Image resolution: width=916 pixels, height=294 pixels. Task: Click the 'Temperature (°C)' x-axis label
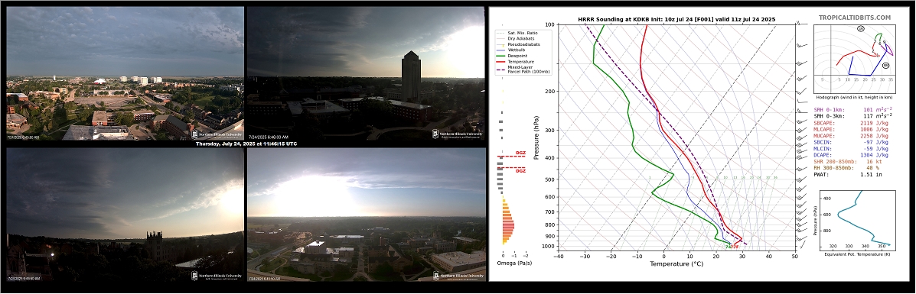click(x=676, y=263)
